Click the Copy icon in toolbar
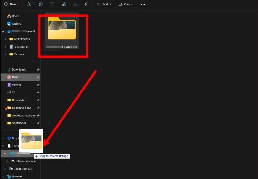Image resolution: width=258 pixels, height=179 pixels. (41, 4)
